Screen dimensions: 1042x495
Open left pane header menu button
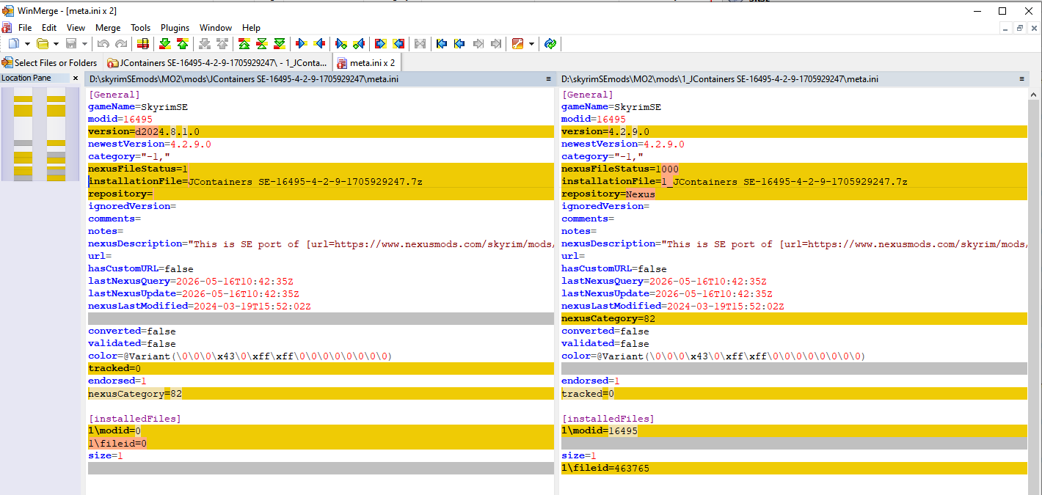[548, 78]
